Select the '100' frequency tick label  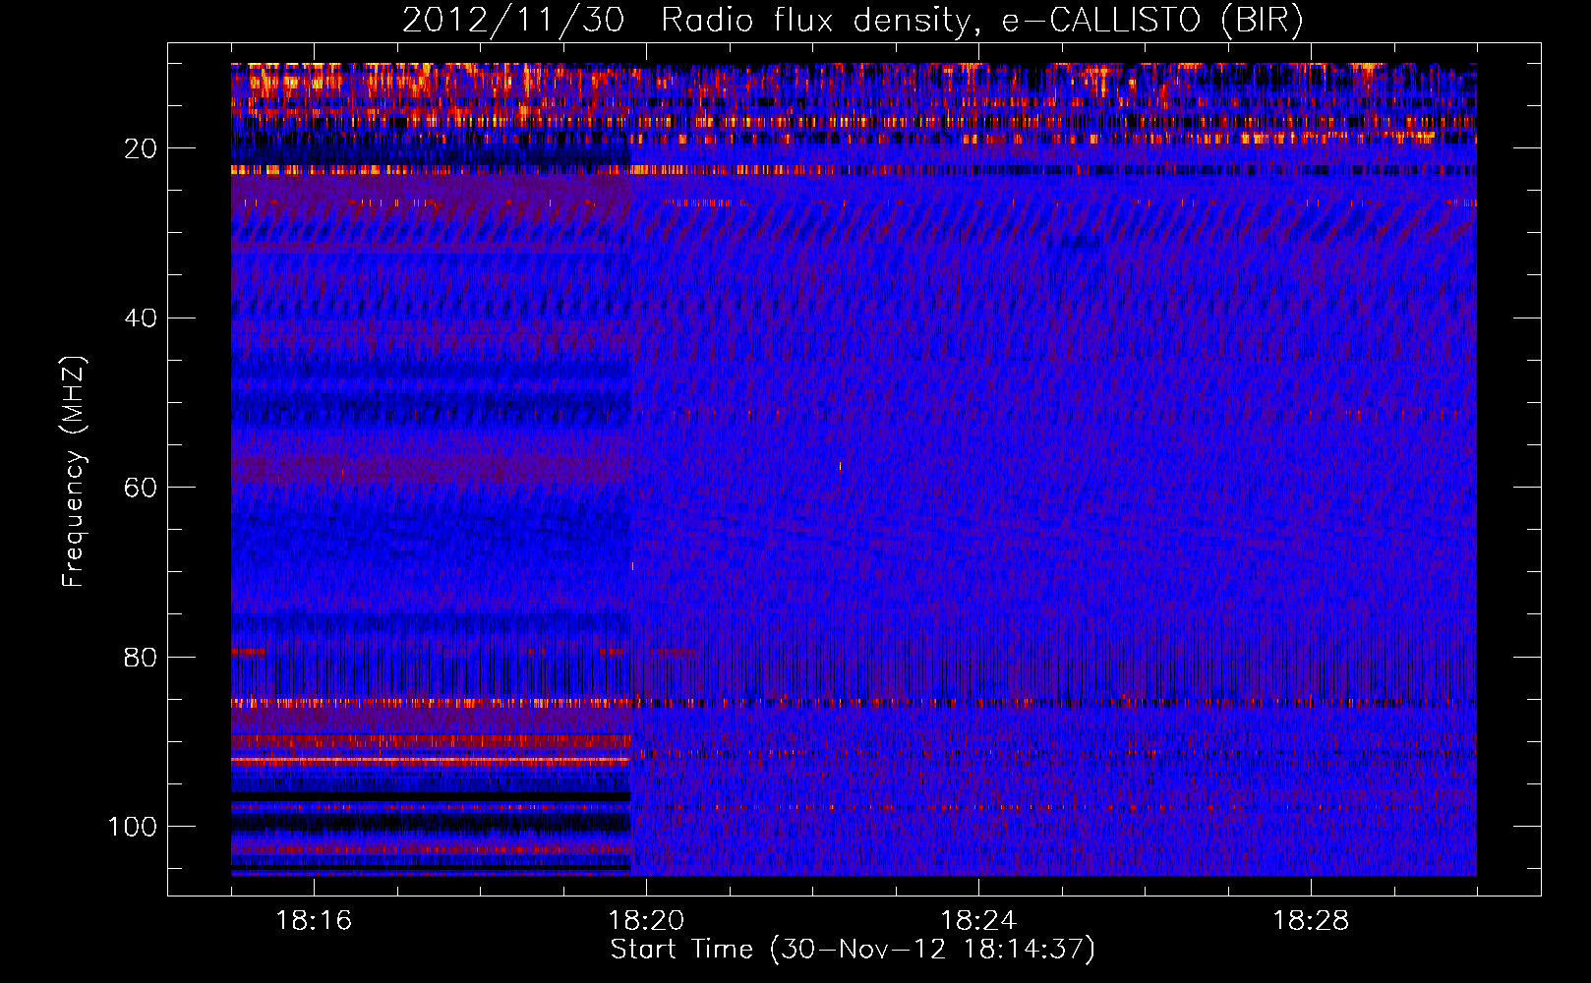pos(133,827)
